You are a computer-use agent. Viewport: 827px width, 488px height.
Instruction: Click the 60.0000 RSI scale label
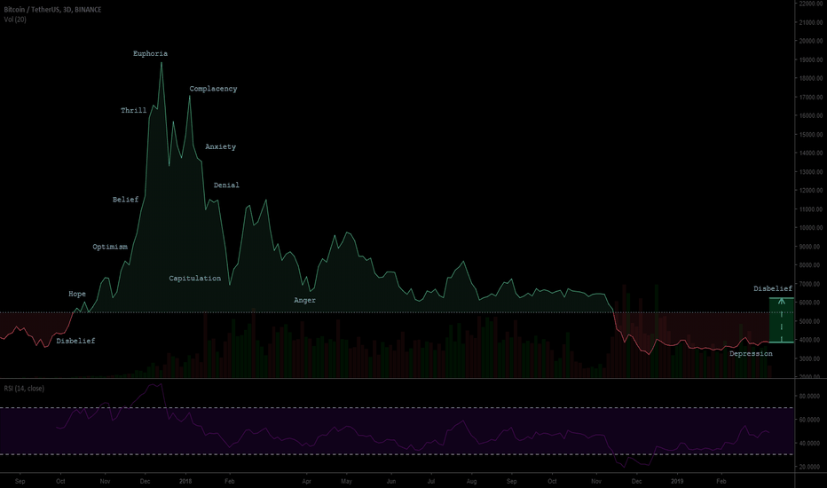810,420
